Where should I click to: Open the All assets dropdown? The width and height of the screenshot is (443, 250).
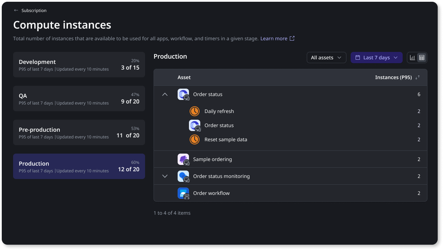click(x=326, y=58)
